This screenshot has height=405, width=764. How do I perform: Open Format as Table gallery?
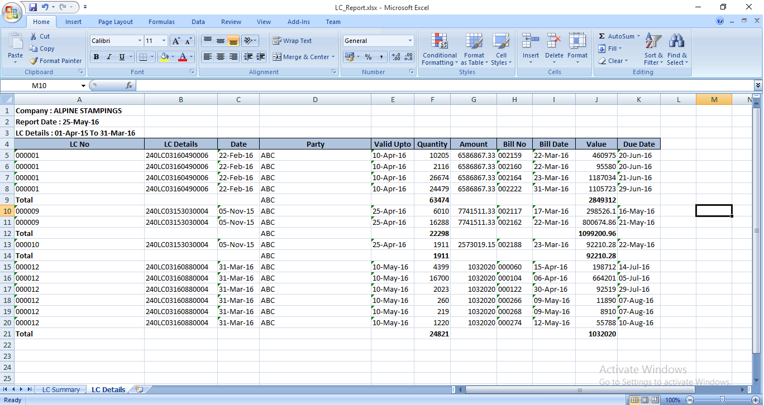pyautogui.click(x=474, y=50)
